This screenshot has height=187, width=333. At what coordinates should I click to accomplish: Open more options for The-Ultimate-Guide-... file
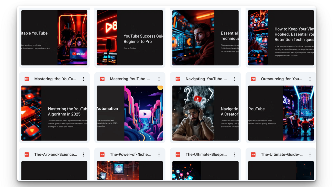click(310, 154)
